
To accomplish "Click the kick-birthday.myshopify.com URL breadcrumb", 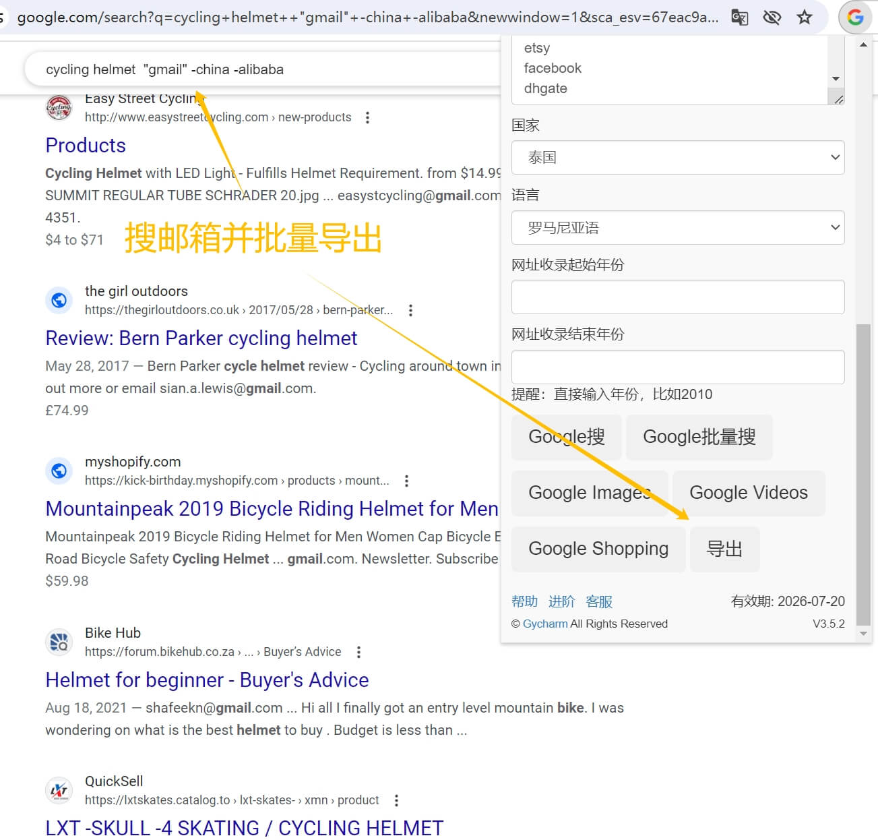I will coord(237,481).
